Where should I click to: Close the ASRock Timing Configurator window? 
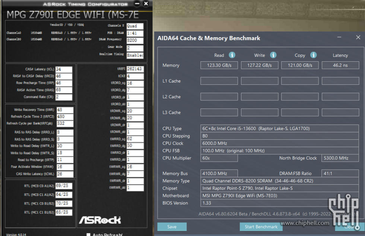[146, 3]
